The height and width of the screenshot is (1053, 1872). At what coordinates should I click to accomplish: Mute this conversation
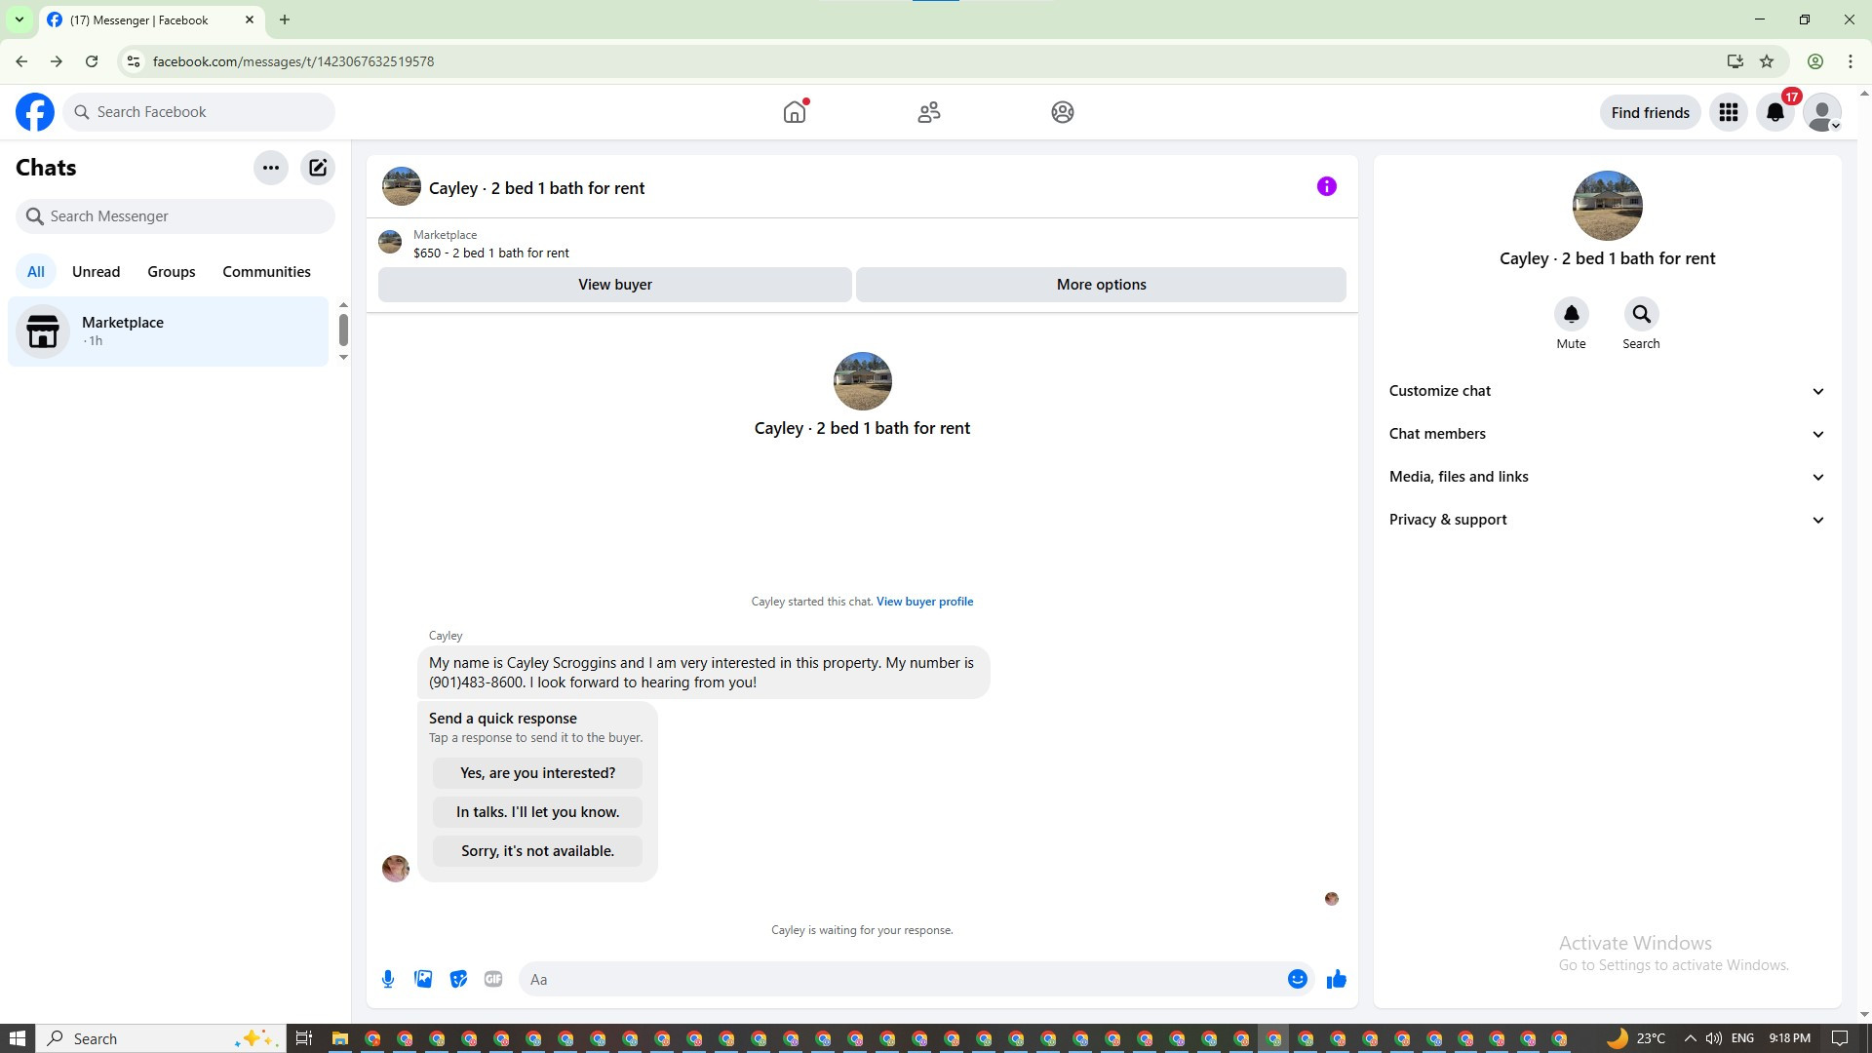[1571, 315]
